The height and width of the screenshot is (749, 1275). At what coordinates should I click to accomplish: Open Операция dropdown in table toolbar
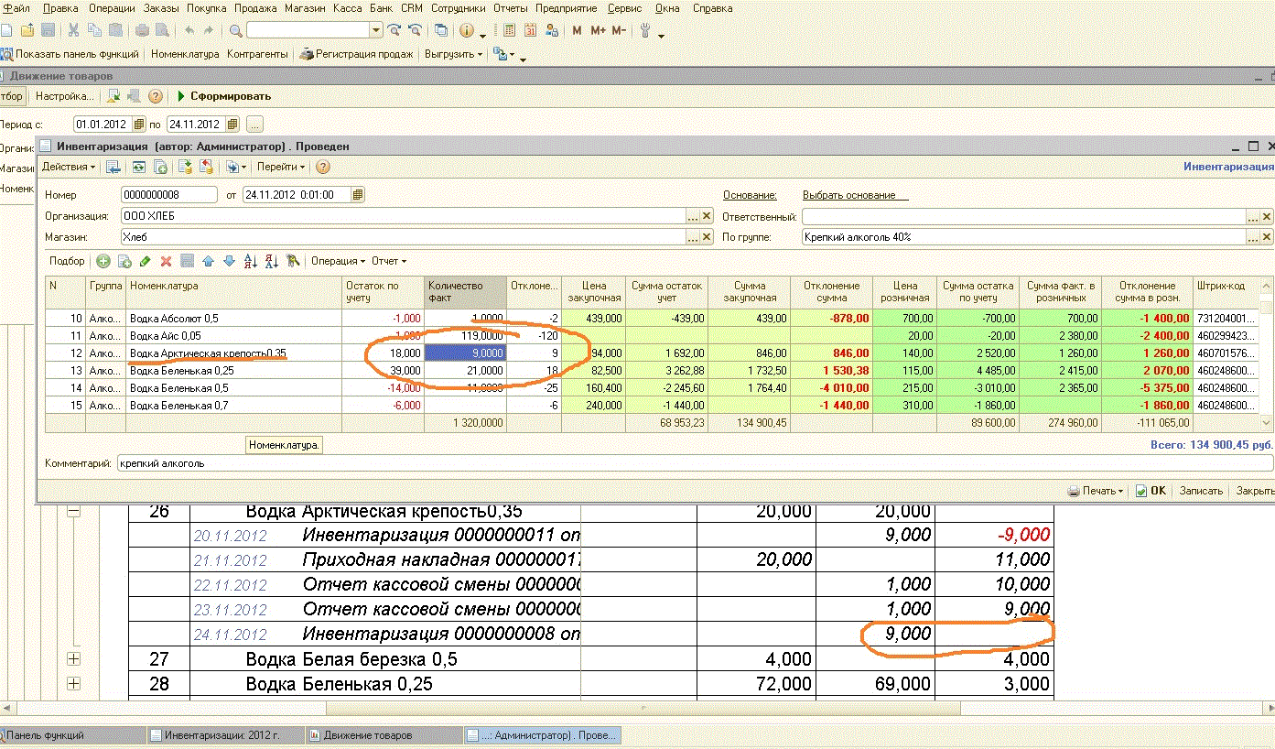(x=338, y=261)
